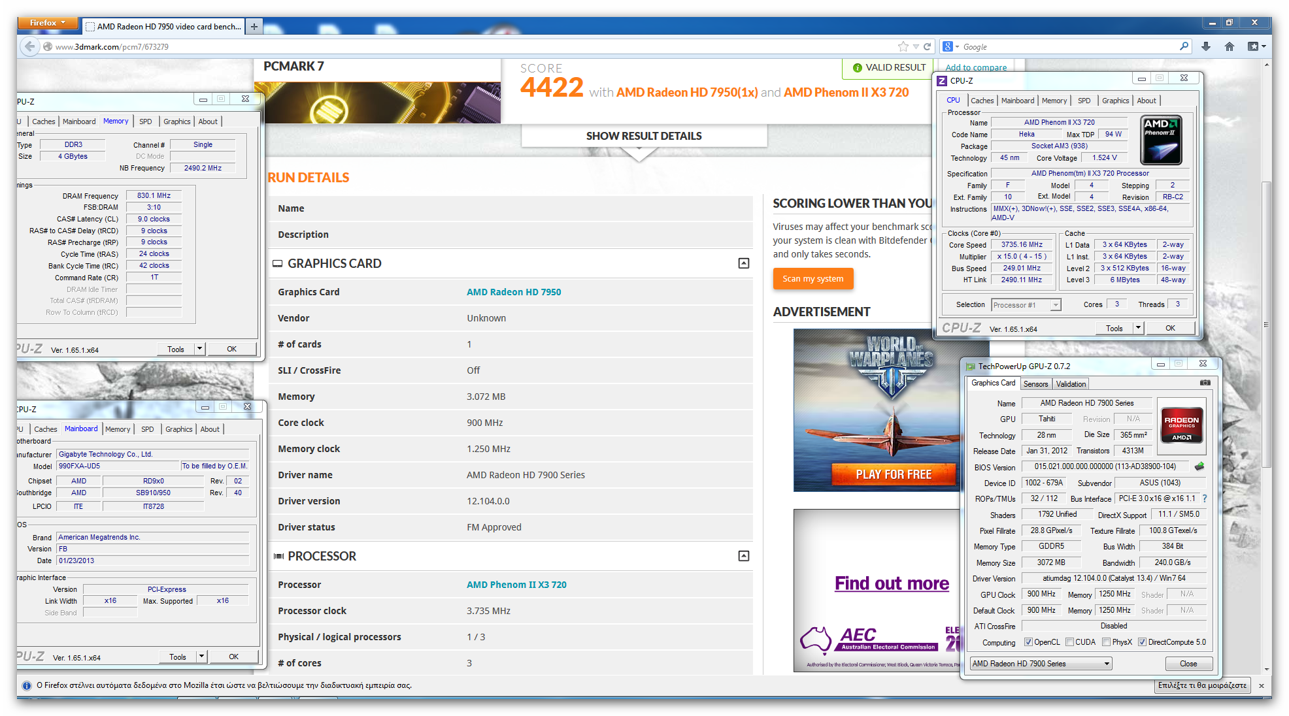
Task: Click the CPU-Z Z icon in title bar
Action: (942, 80)
